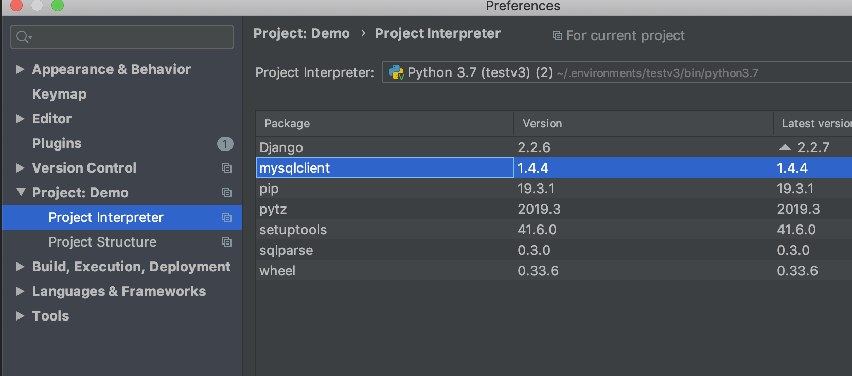Click the Project Structure project-scope icon
The image size is (852, 376).
(227, 242)
